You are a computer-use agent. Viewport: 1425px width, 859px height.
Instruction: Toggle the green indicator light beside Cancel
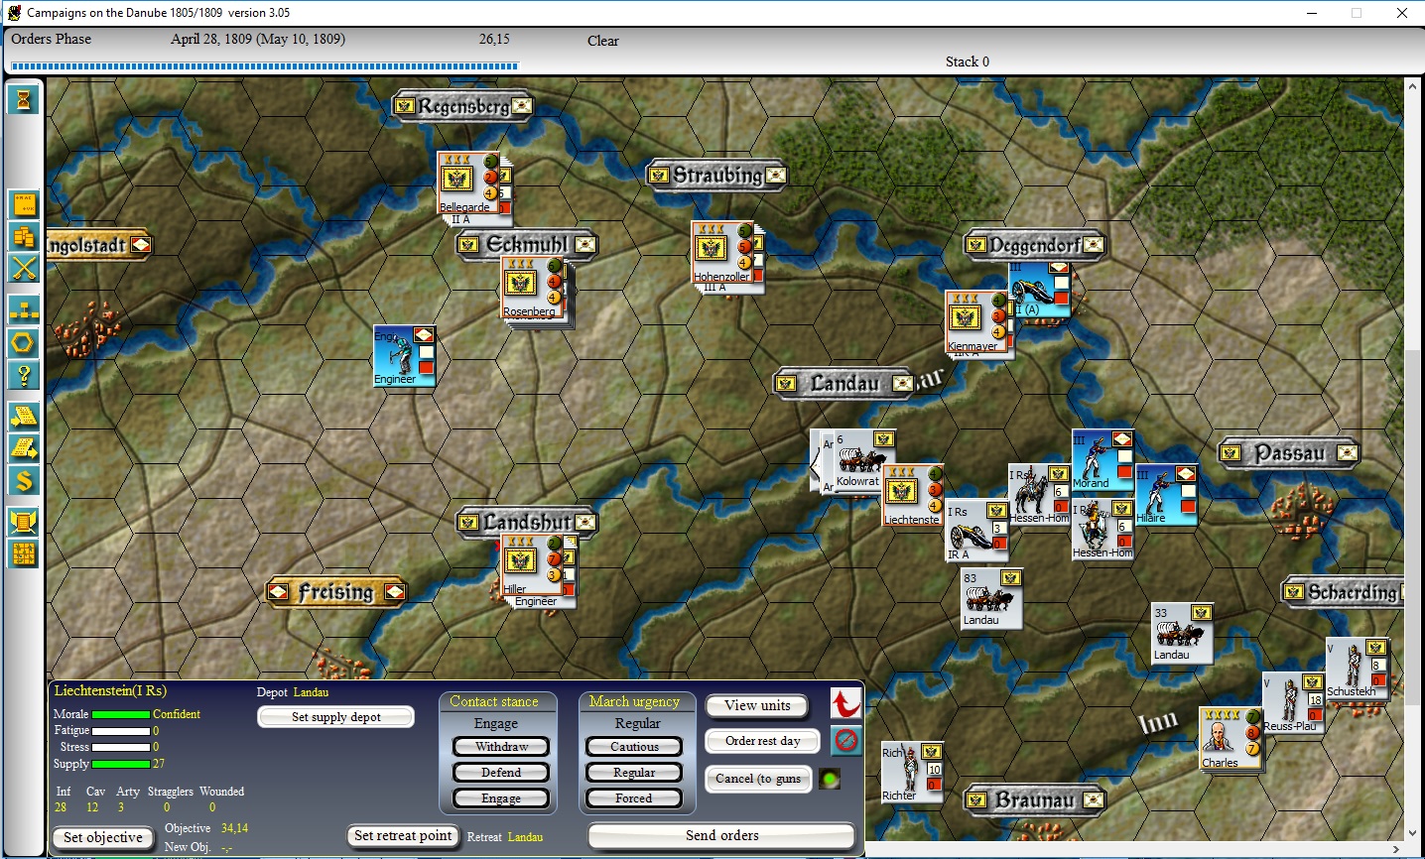[830, 779]
